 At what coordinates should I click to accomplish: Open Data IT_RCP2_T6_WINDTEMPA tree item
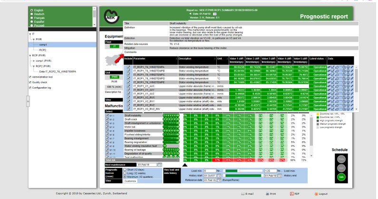pos(58,72)
